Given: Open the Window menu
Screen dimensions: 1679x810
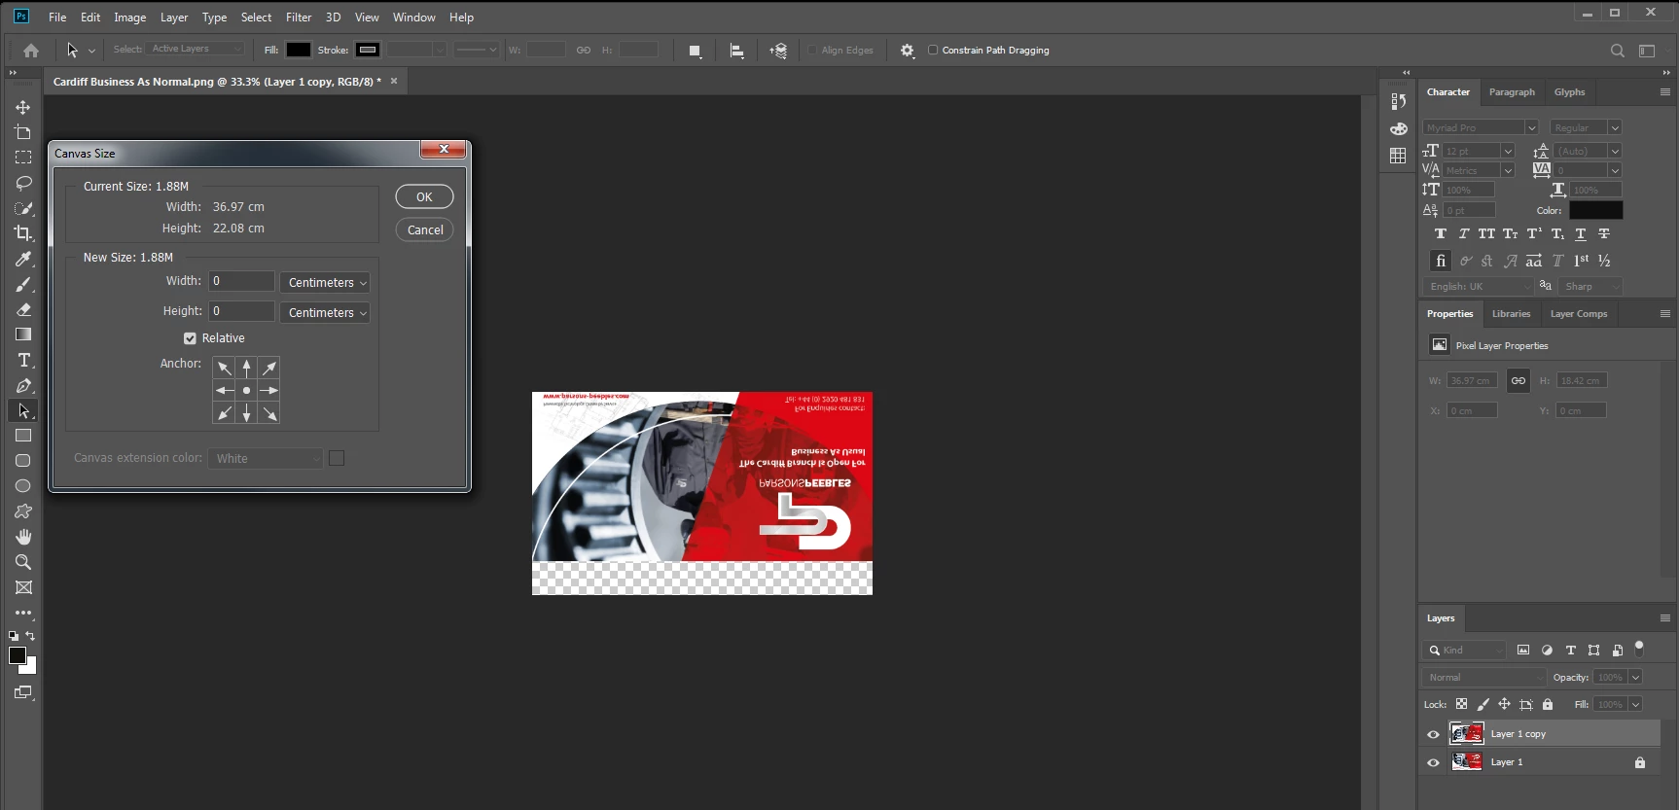Looking at the screenshot, I should (x=413, y=18).
